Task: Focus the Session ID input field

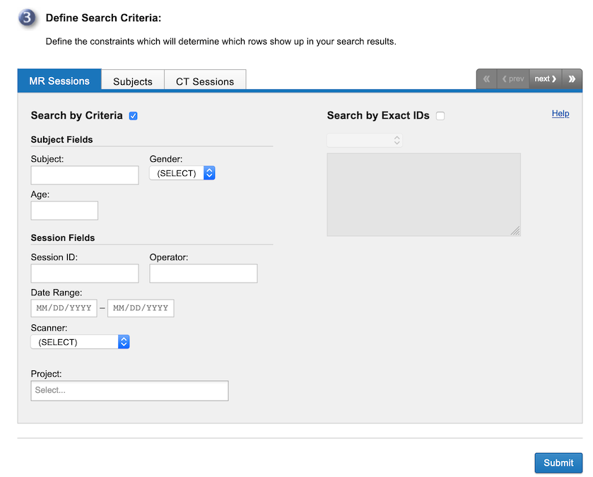Action: [85, 273]
